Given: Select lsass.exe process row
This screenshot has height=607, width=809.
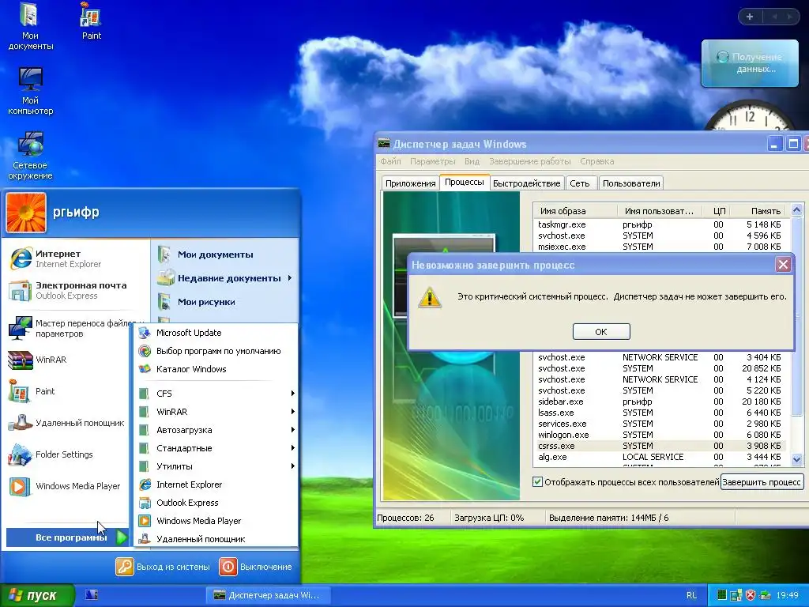Looking at the screenshot, I should tap(660, 413).
